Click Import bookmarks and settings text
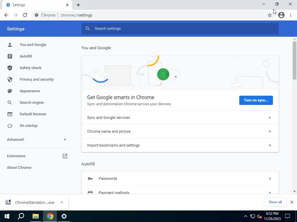 click(x=113, y=145)
